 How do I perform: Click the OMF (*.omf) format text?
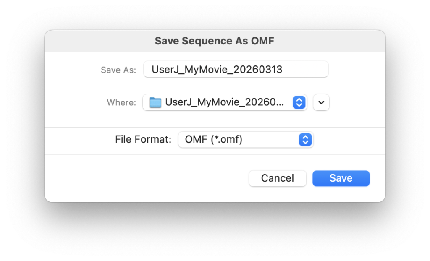(x=214, y=140)
